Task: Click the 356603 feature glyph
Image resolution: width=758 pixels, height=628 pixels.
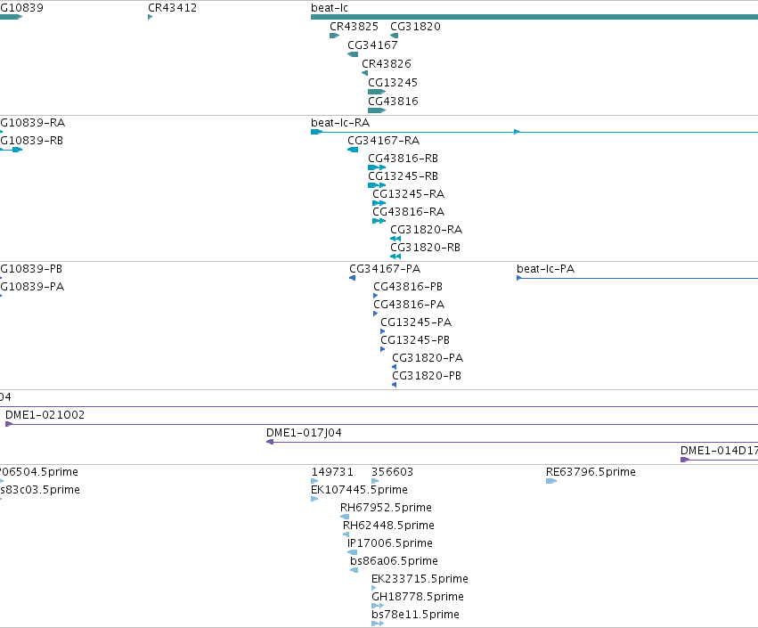Action: (375, 481)
